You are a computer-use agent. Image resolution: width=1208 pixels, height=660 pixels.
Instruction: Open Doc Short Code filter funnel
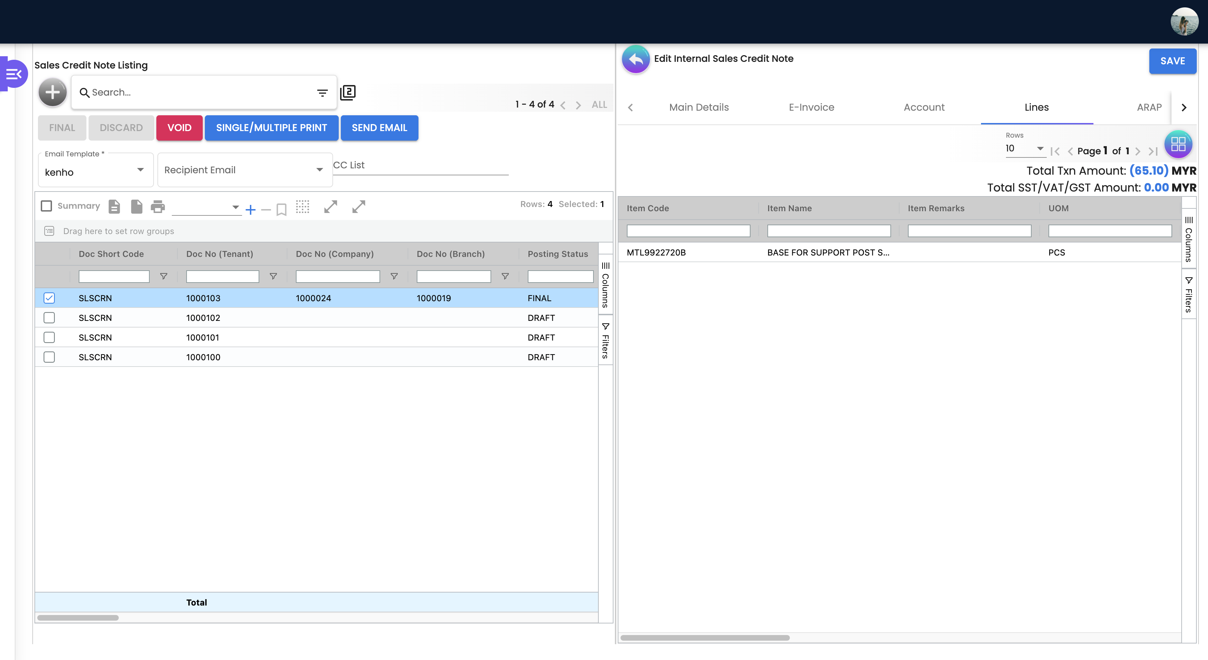click(164, 276)
